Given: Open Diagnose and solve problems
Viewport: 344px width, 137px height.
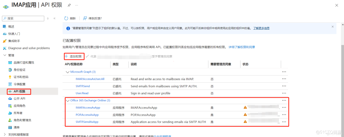Looking at the screenshot, I should pos(29,48).
